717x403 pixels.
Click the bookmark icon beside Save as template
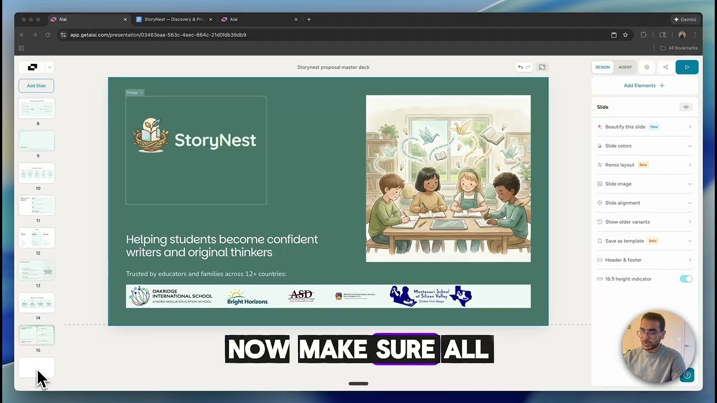(600, 241)
